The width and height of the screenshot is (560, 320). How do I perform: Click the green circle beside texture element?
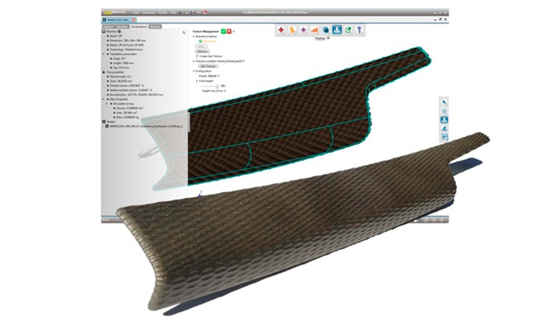tap(201, 41)
